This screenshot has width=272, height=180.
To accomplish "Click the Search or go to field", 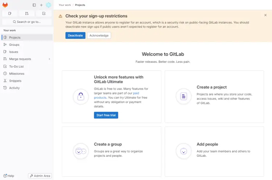I will 27,22.
